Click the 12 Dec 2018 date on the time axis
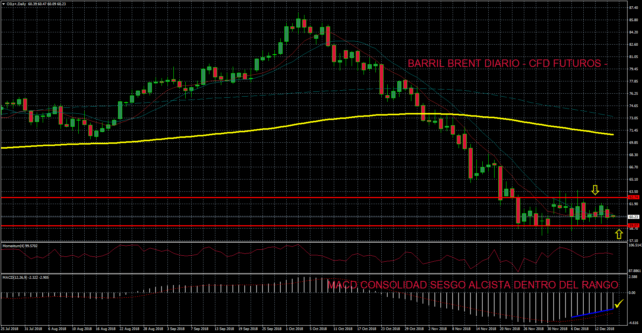 pyautogui.click(x=604, y=329)
